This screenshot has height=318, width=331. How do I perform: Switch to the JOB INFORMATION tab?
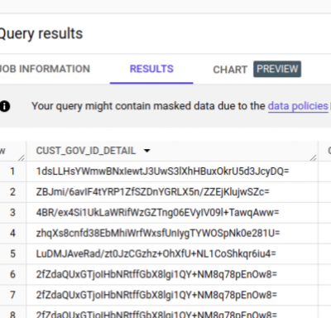[x=45, y=69]
